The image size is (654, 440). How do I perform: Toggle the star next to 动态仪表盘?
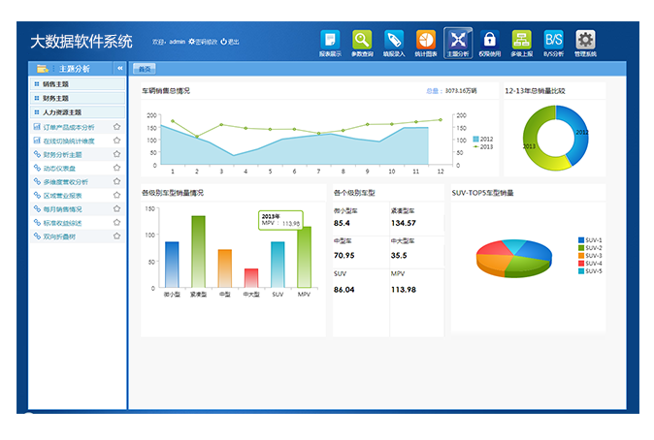(117, 168)
